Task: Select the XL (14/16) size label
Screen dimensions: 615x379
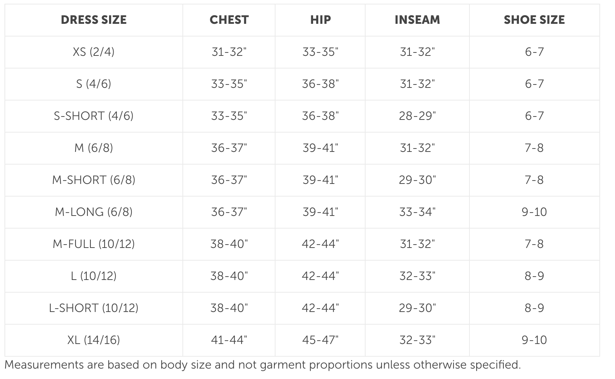Action: coord(93,340)
